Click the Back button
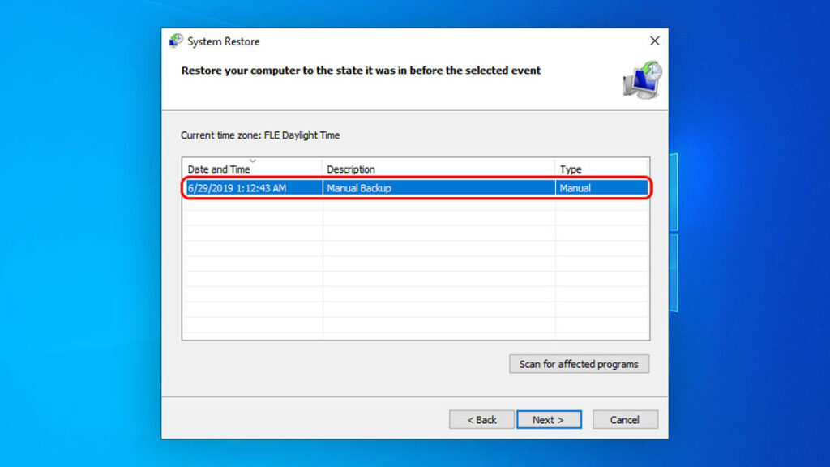The image size is (830, 467). coord(482,419)
